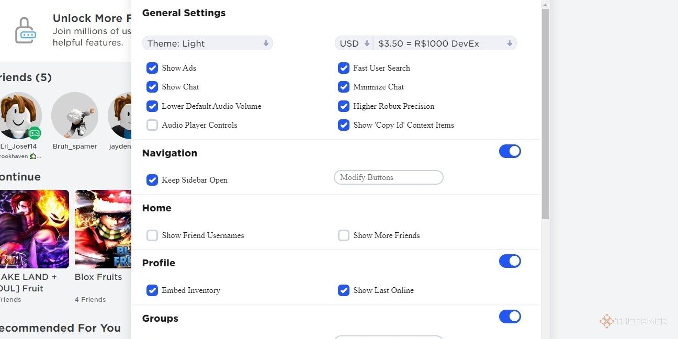Click the green game status badge on Lil_Josef14
The width and height of the screenshot is (678, 339).
pyautogui.click(x=35, y=133)
